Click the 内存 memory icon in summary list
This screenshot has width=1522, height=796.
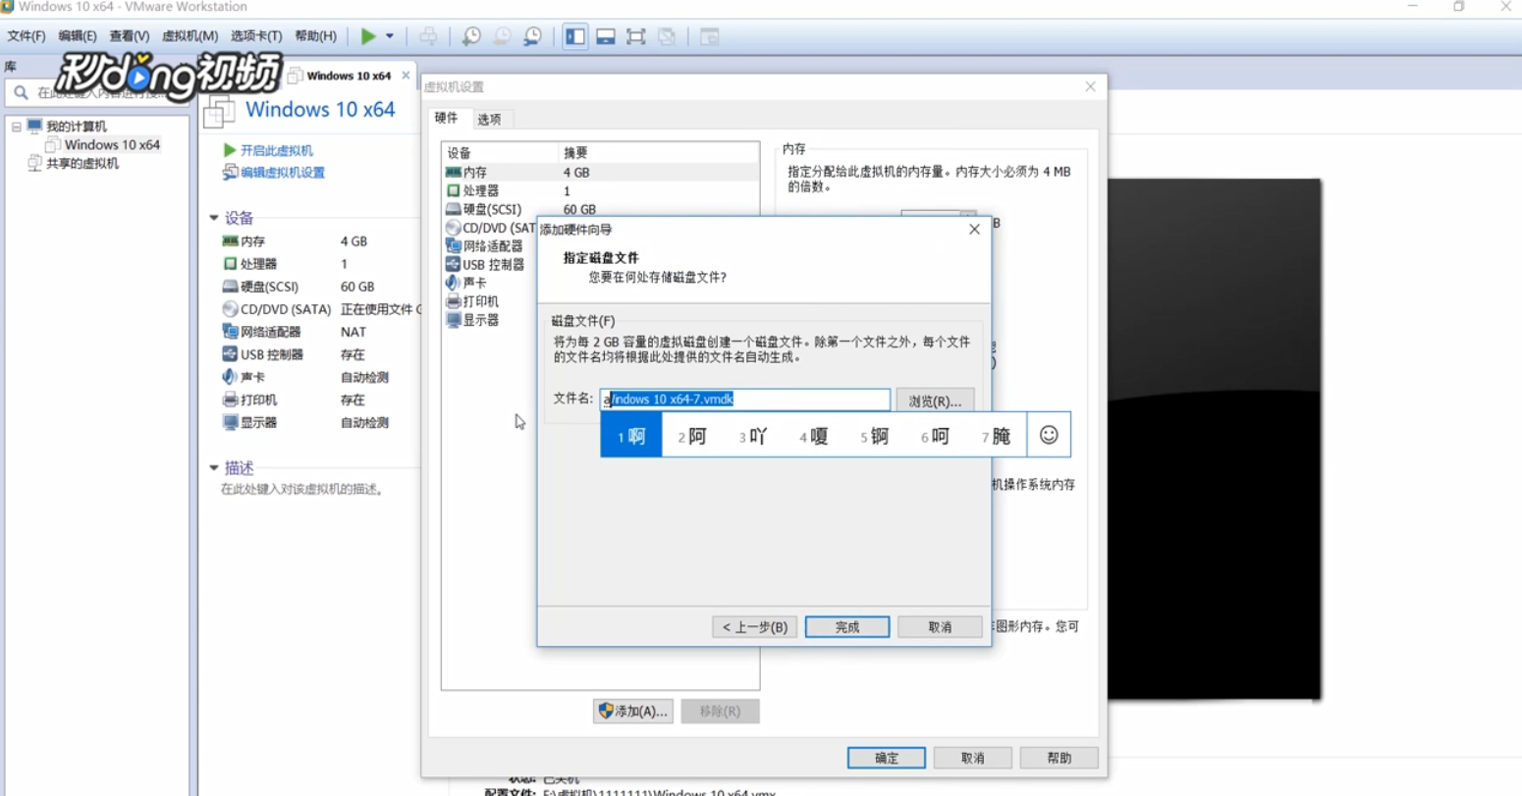230,241
